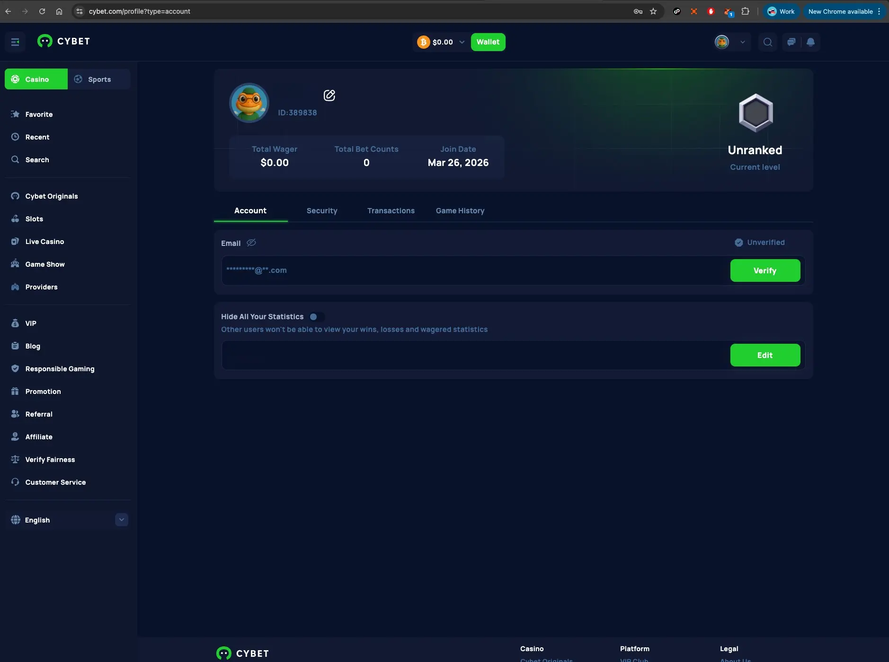Click the Join Date value Mar 26, 2026
Viewport: 889px width, 662px height.
(458, 163)
